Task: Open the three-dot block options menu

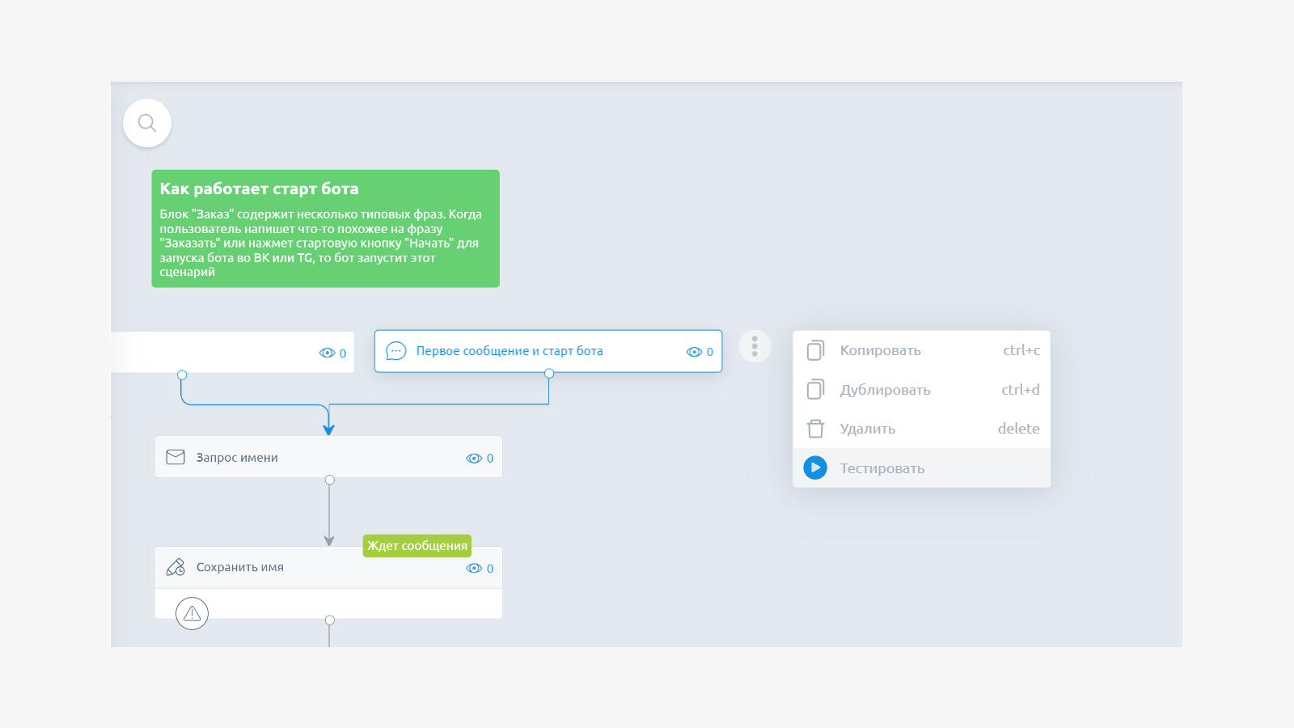Action: [755, 346]
